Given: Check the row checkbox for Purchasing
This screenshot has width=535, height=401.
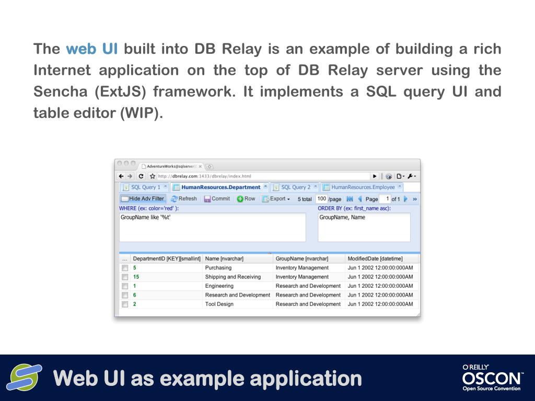Looking at the screenshot, I should click(x=125, y=268).
